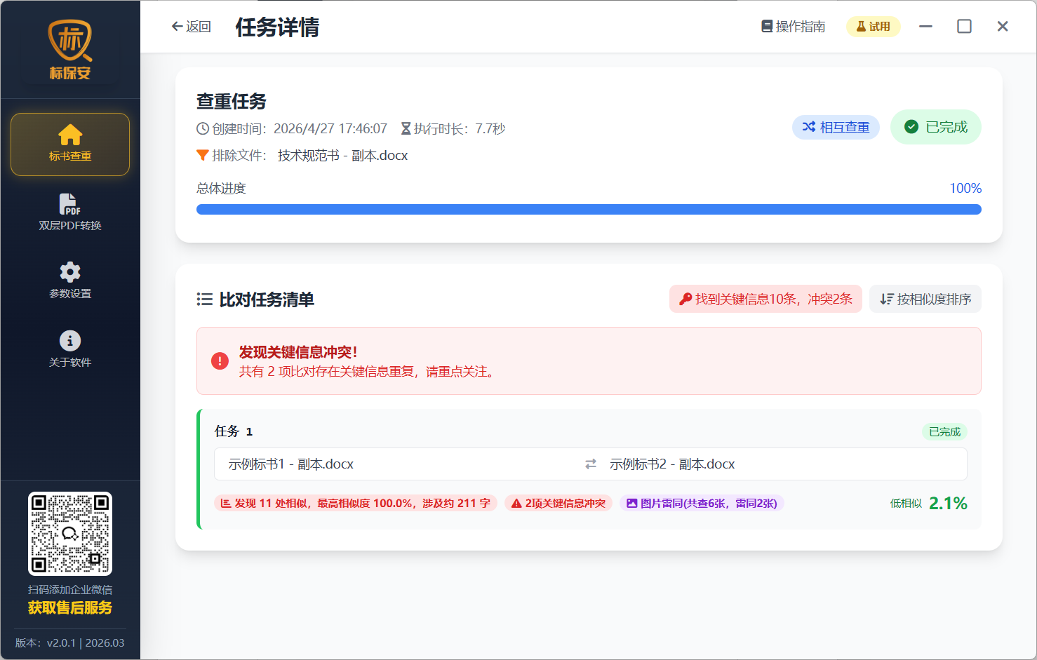Click the version v2.0.1 label
1037x660 pixels.
tap(70, 642)
